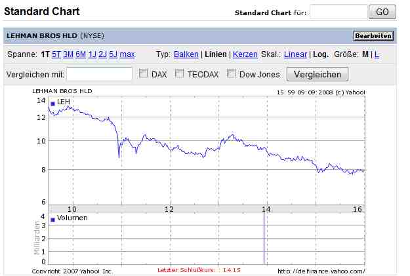Image resolution: width=410 pixels, height=276 pixels.
Task: Click the de.finance.yahoo.com URL text
Action: (x=321, y=271)
